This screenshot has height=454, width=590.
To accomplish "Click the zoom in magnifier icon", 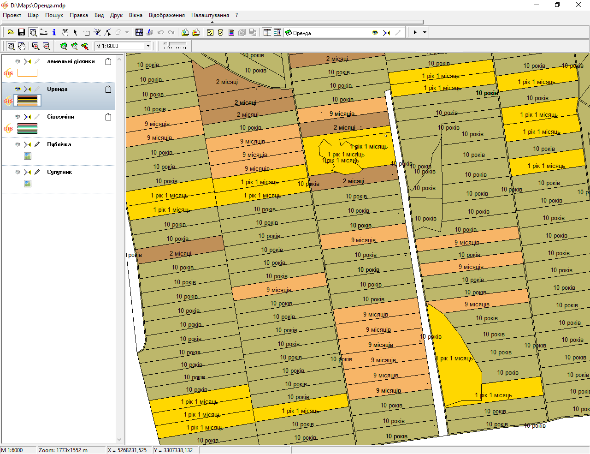I will (35, 46).
